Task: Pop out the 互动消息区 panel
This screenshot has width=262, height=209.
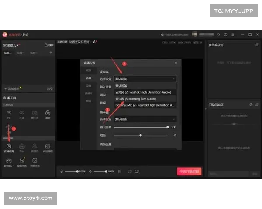Action: pos(257,104)
